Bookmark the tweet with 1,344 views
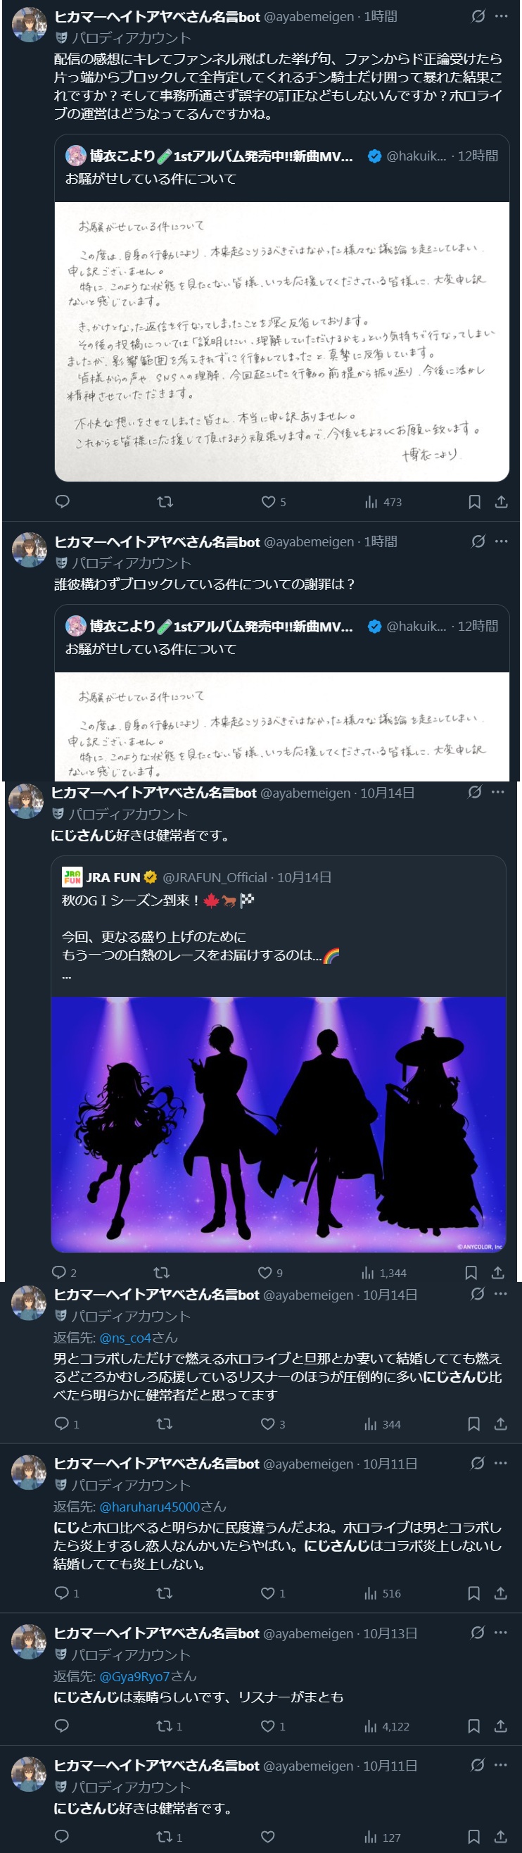 (471, 1272)
